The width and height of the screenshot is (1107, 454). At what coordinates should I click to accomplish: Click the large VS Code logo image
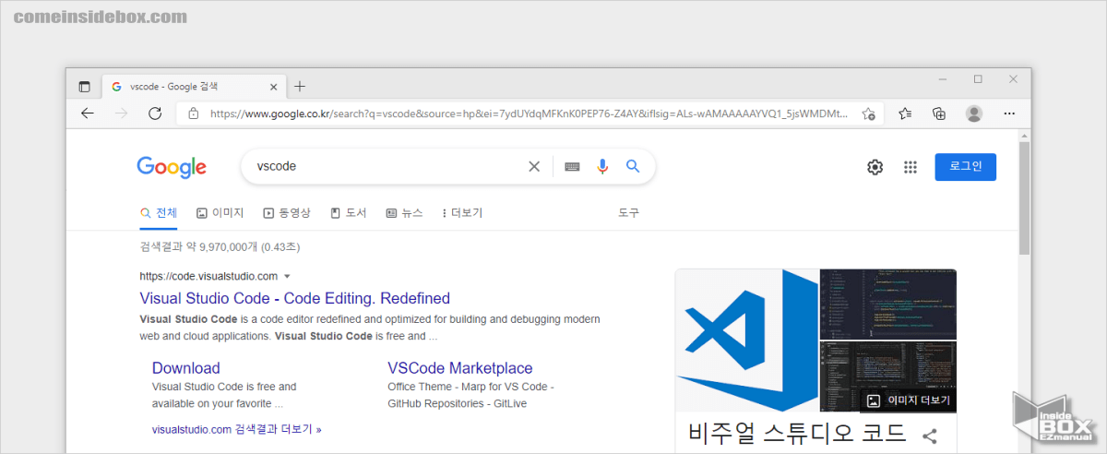(746, 340)
